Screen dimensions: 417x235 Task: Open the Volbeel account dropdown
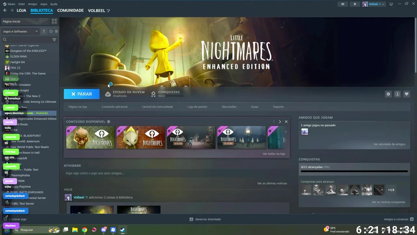373,4
